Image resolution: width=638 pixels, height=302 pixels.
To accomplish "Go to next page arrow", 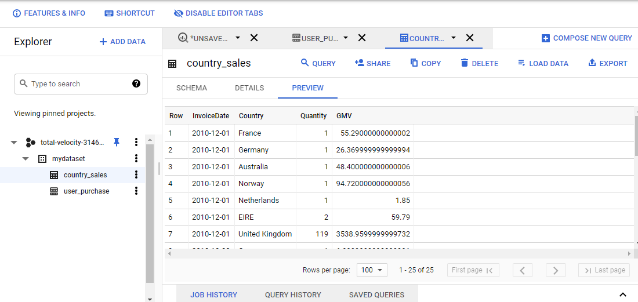I will point(556,270).
